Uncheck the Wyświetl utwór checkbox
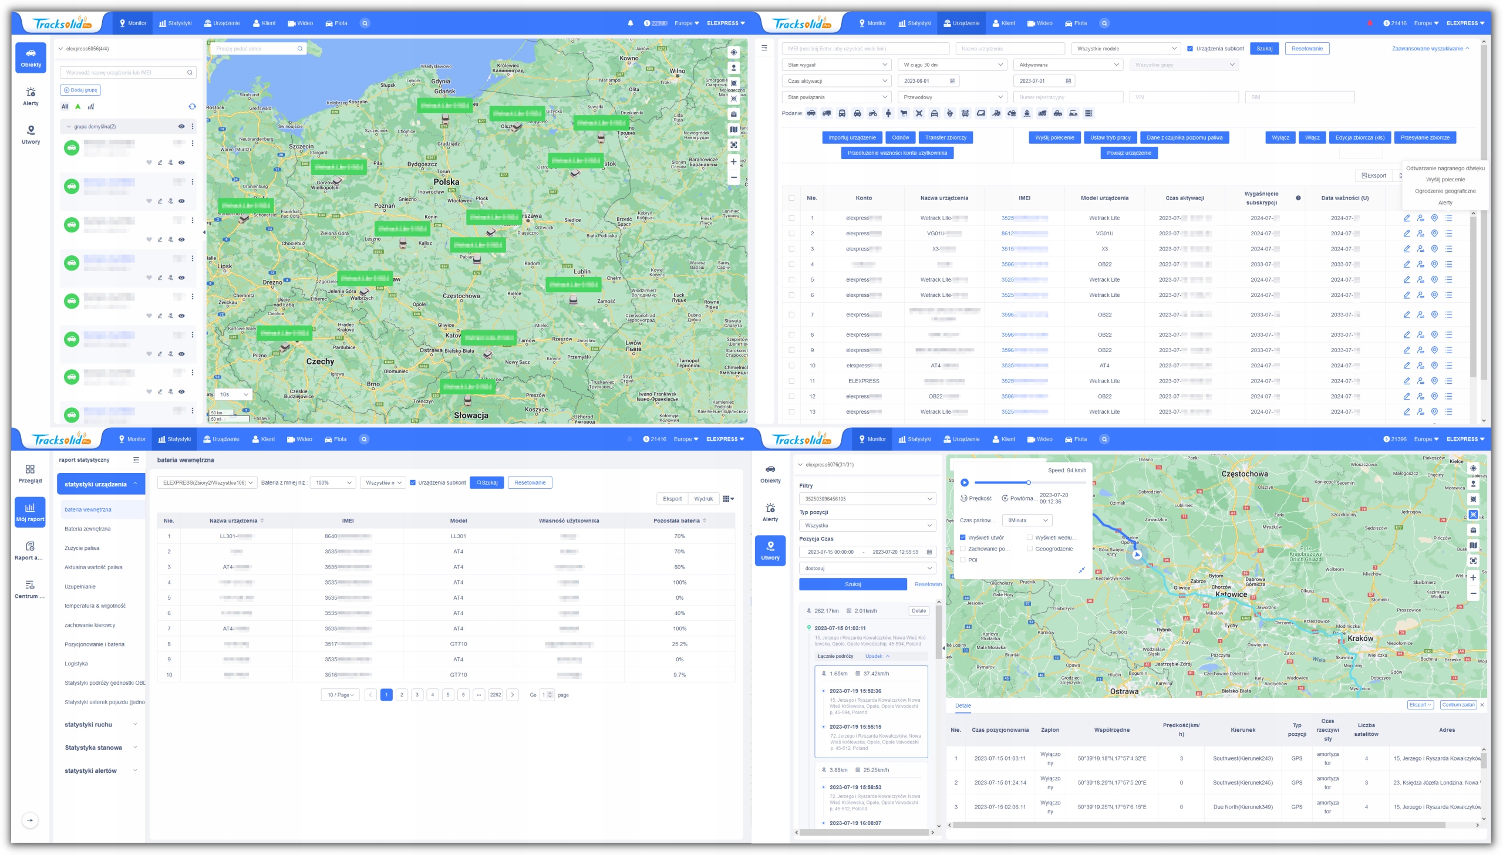This screenshot has height=855, width=1503. click(963, 538)
